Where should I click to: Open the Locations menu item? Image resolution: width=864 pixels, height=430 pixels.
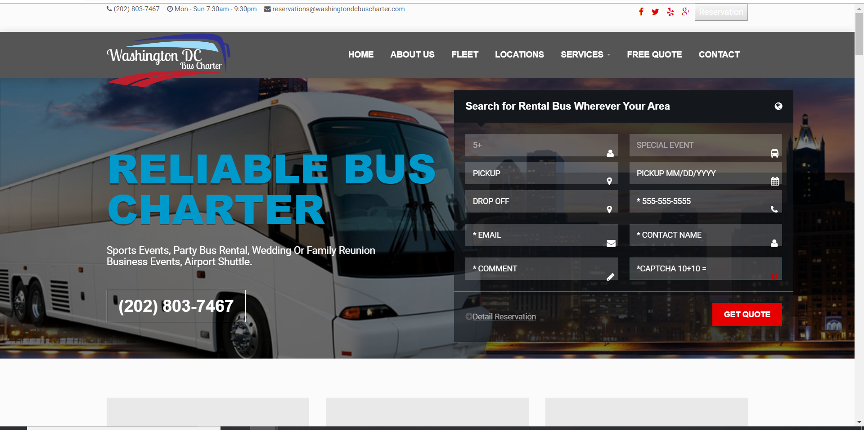pyautogui.click(x=519, y=54)
